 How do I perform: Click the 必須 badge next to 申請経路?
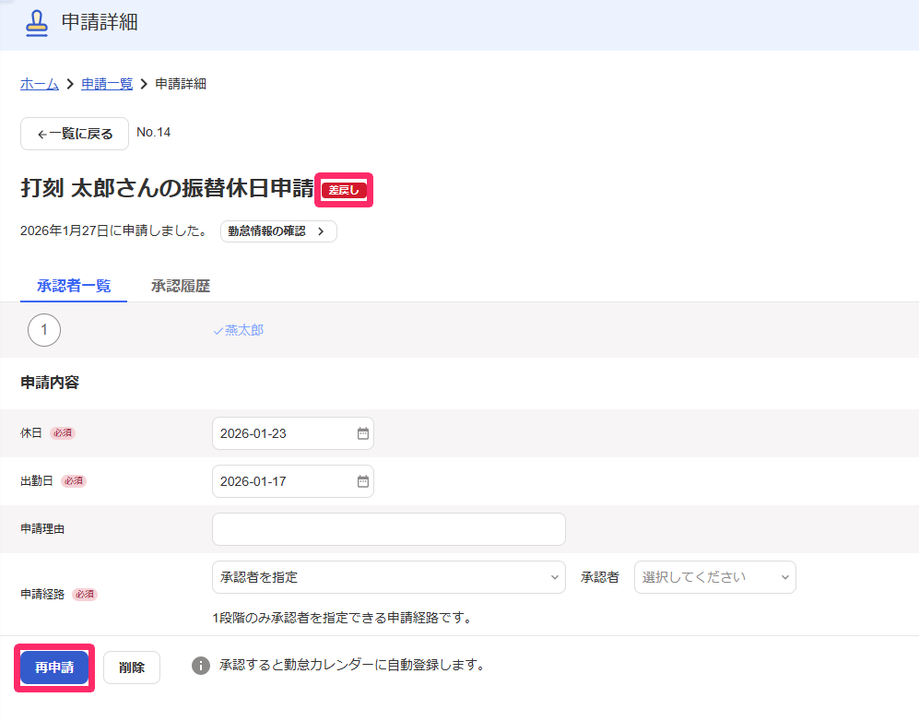click(x=85, y=595)
